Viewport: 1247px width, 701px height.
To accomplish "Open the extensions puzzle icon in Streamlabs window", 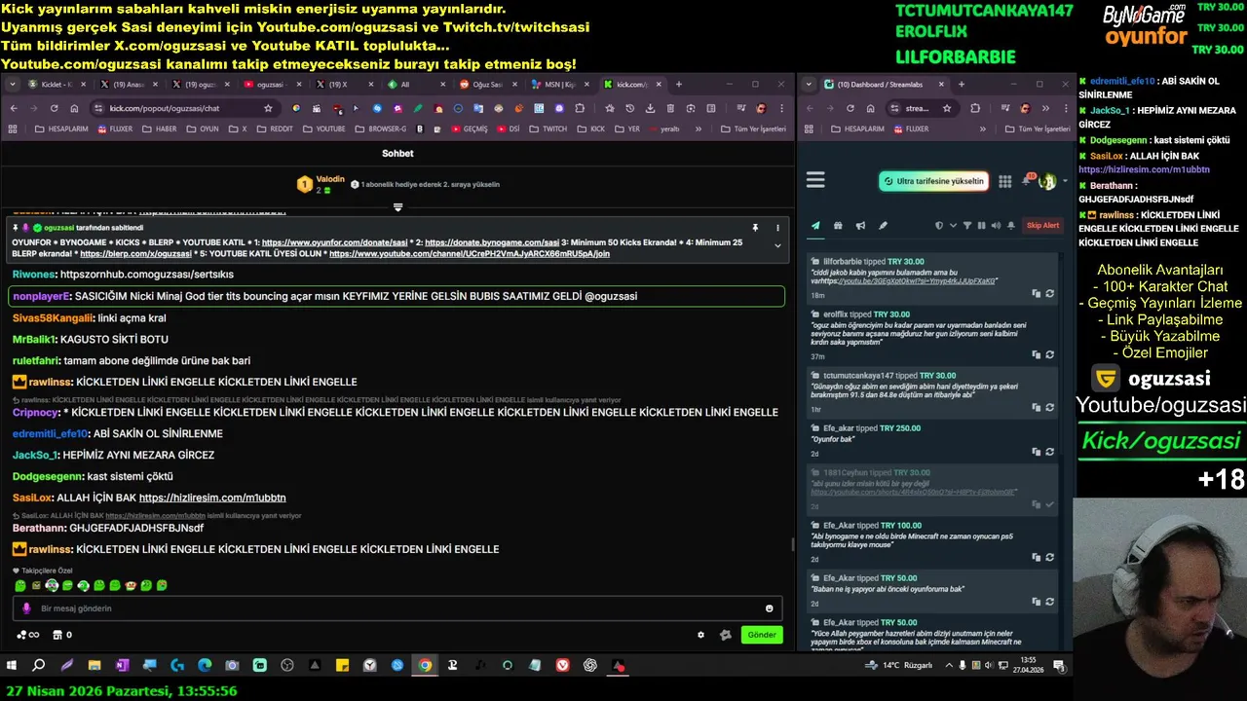I will coord(975,108).
